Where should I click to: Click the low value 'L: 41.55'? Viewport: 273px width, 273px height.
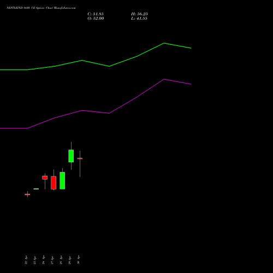(x=139, y=19)
